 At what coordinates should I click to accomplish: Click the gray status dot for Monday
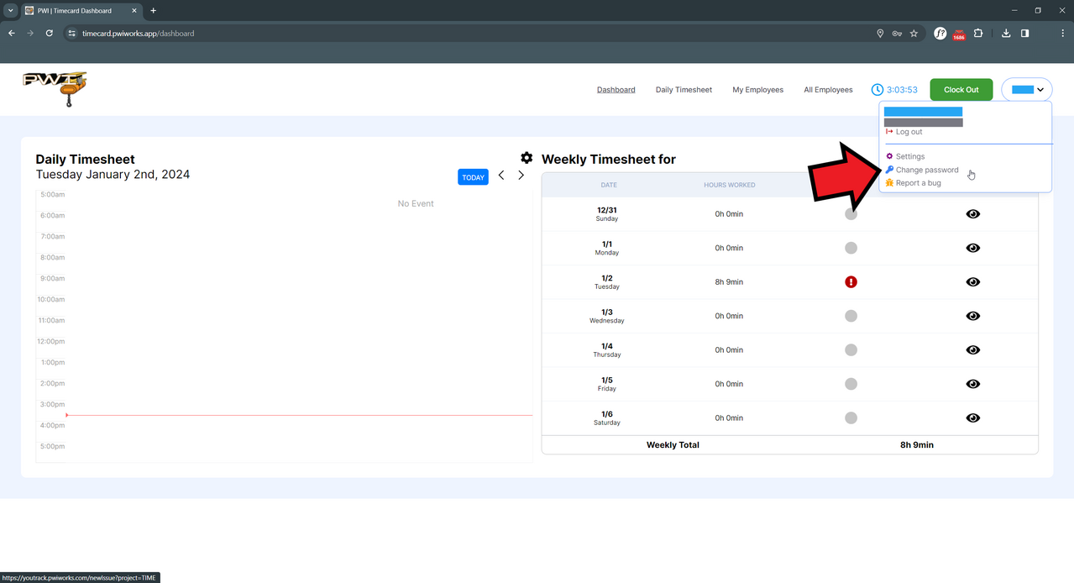[851, 248]
